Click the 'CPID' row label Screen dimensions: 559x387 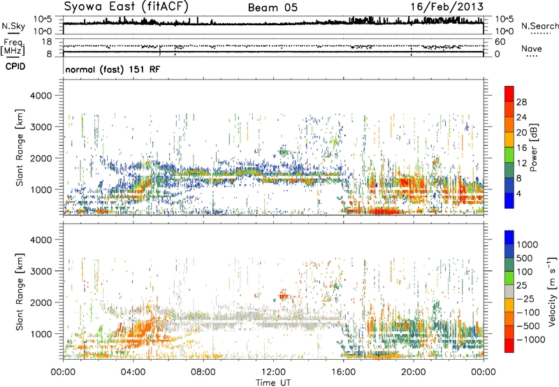pyautogui.click(x=15, y=66)
